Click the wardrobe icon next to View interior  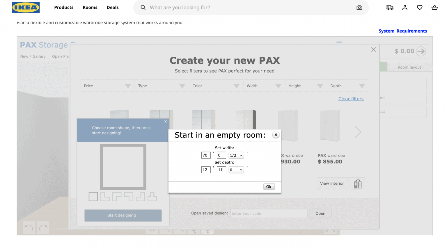tap(358, 184)
